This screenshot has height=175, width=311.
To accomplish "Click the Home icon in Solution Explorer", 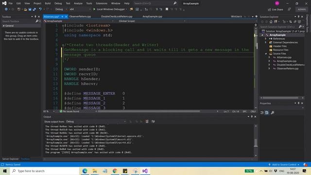I will point(271,21).
